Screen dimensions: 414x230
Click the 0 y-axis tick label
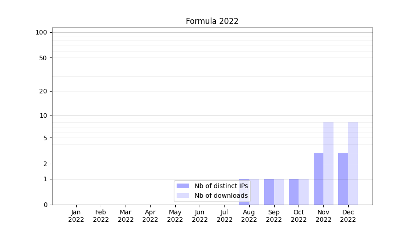pos(45,205)
